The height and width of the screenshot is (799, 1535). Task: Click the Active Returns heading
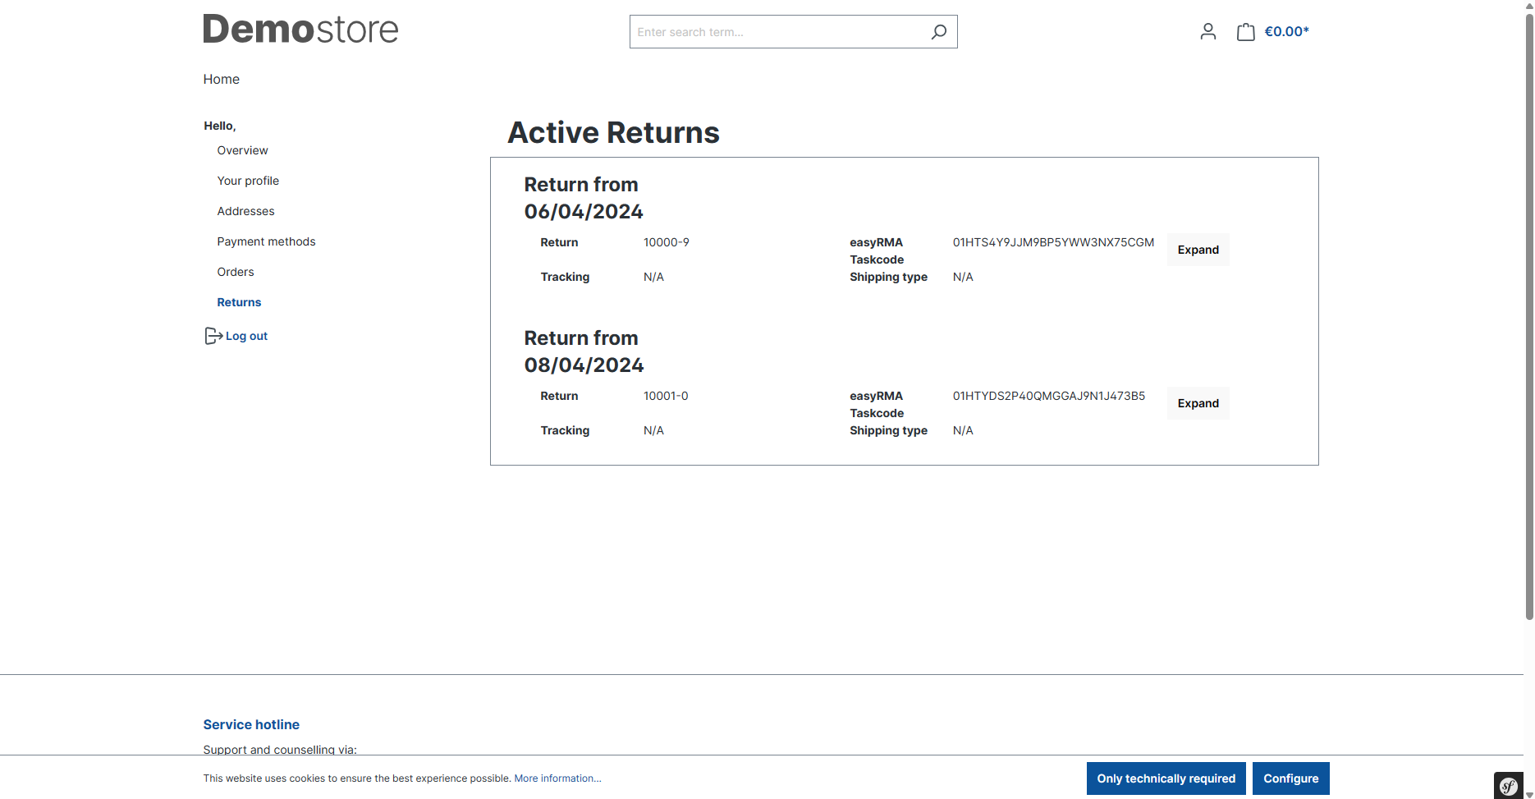613,132
